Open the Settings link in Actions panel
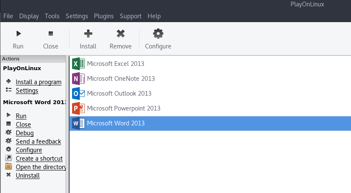The image size is (351, 193). [27, 91]
